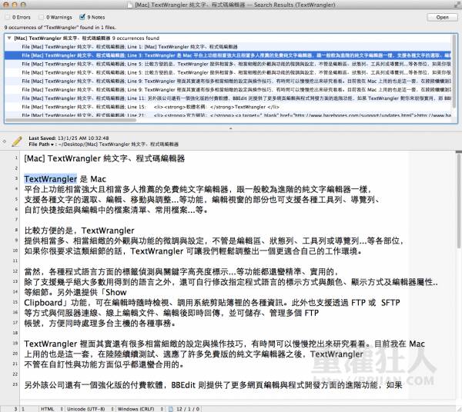Image resolution: width=462 pixels, height=412 pixels.
Task: Open the HTML language popup in status bar
Action: pyautogui.click(x=52, y=409)
